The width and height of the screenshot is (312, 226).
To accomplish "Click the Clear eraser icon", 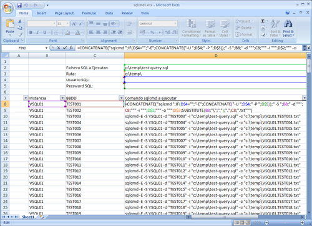I will tap(263, 34).
